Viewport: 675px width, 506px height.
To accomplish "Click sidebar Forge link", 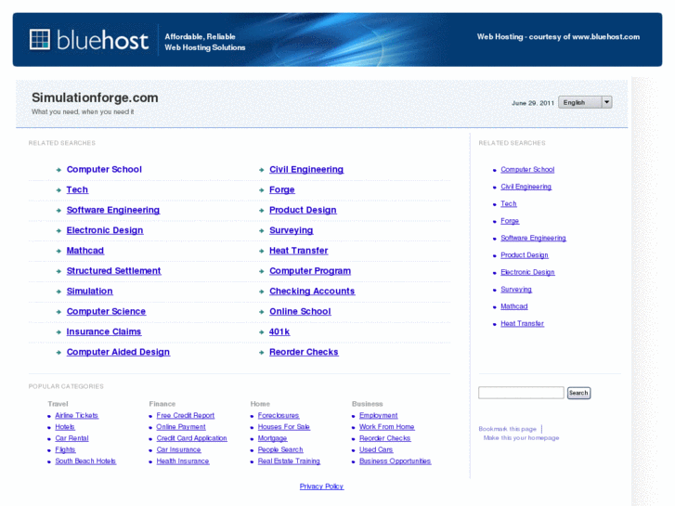I will 510,221.
